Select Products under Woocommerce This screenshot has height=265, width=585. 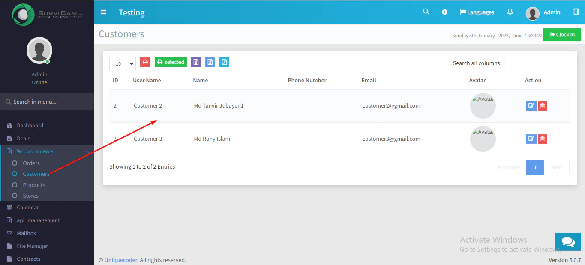pyautogui.click(x=34, y=185)
